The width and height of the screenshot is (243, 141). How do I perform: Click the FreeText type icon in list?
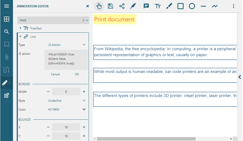point(26,28)
